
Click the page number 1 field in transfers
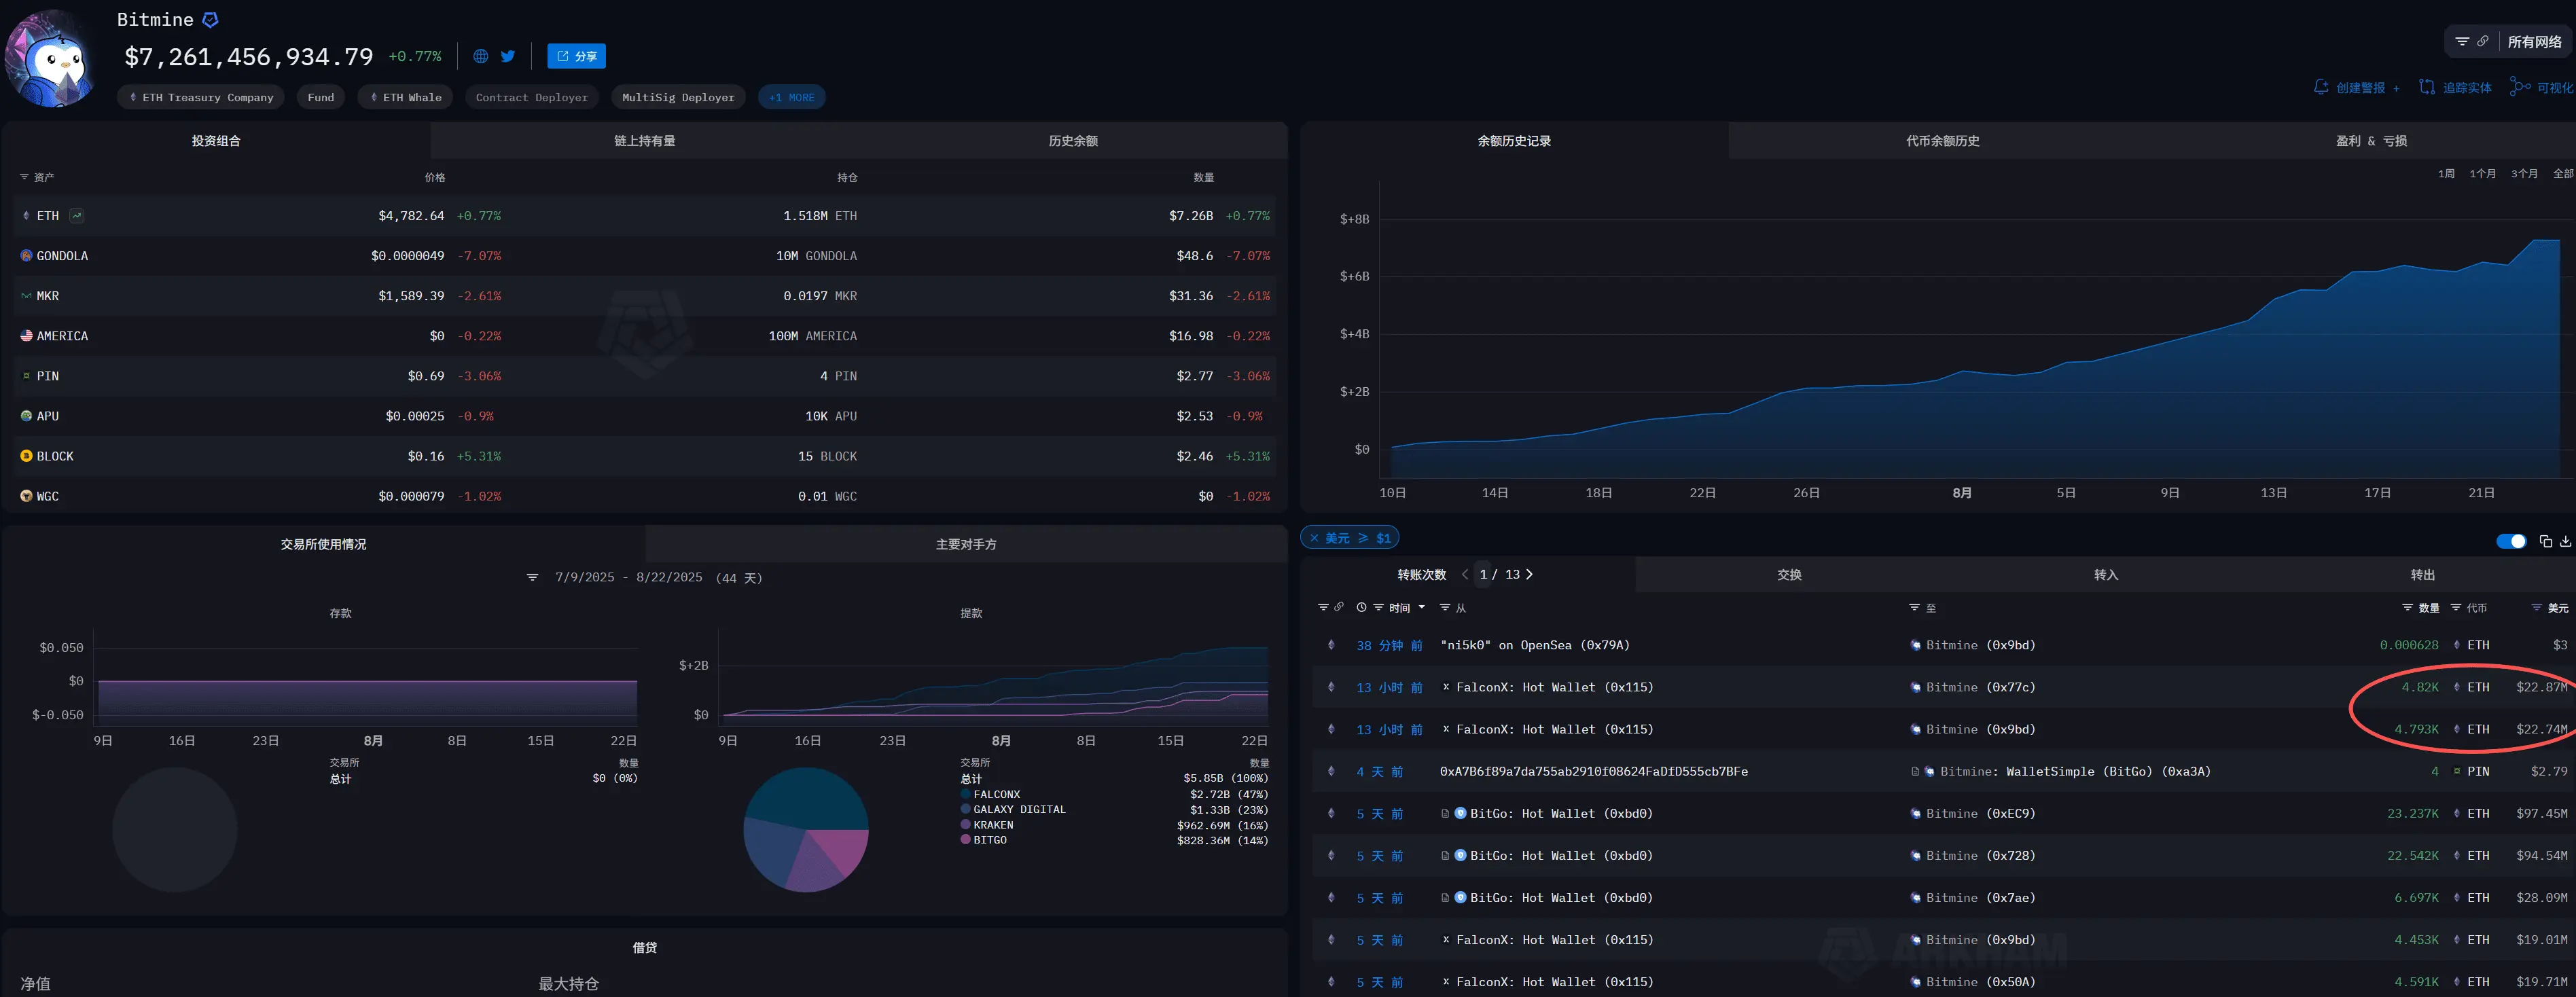(1484, 574)
